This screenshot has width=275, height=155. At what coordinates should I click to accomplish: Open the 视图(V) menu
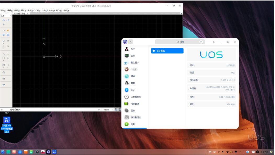[17, 10]
